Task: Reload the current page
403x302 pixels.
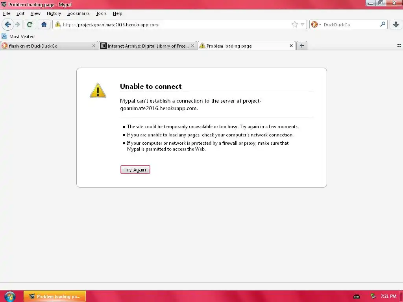Action: [x=30, y=25]
